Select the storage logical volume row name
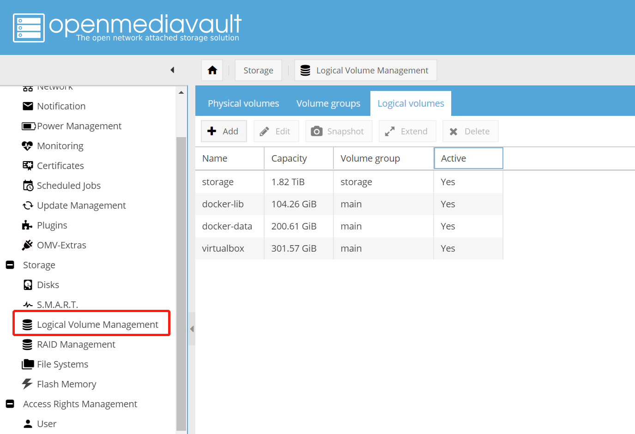The image size is (635, 434). pos(218,182)
